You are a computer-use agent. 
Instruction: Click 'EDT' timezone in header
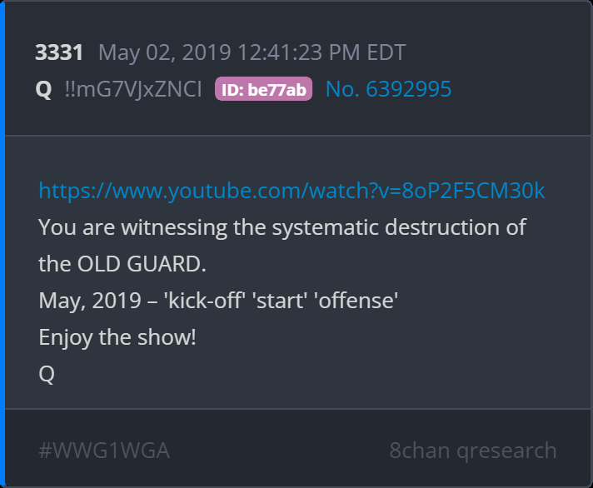tap(386, 52)
